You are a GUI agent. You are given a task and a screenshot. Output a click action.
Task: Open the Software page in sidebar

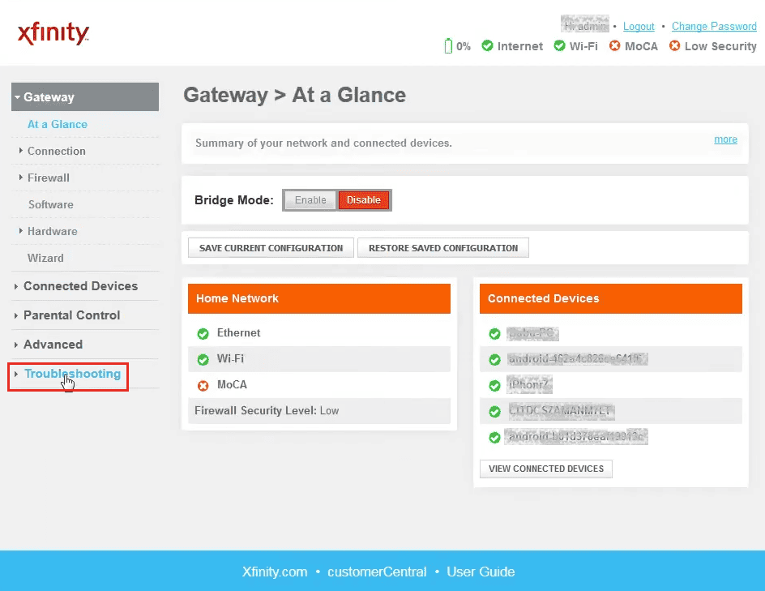tap(51, 204)
